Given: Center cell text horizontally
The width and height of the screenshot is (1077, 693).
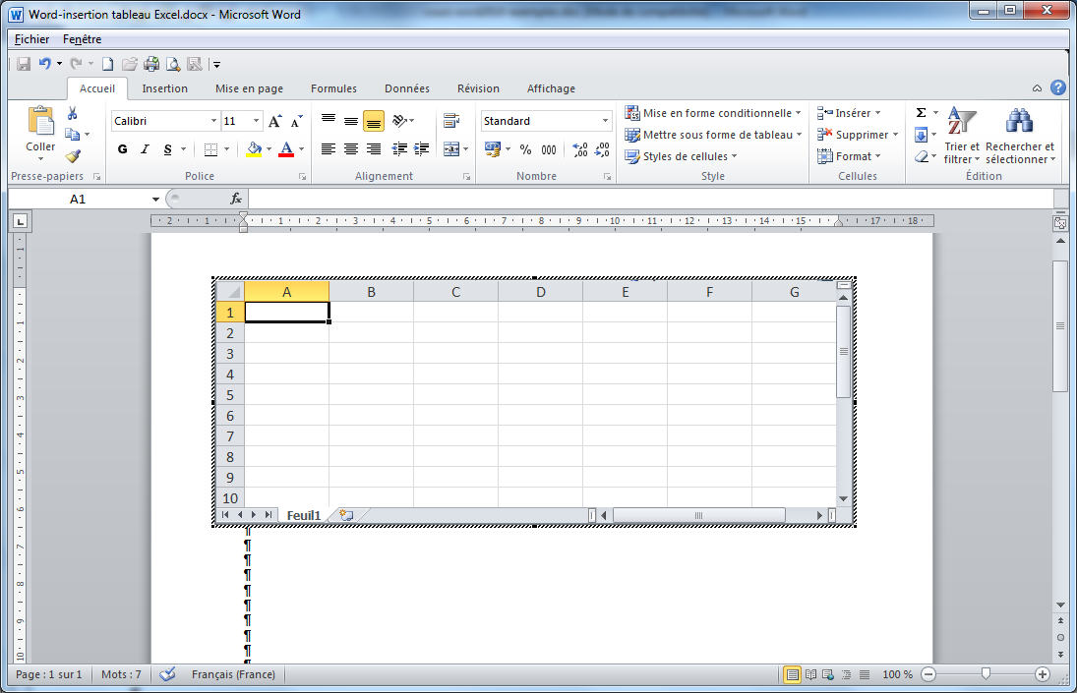Looking at the screenshot, I should click(351, 148).
